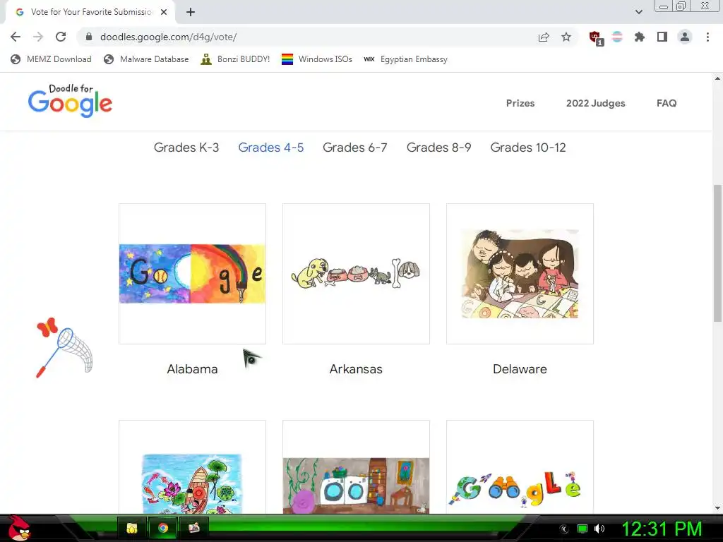Image resolution: width=723 pixels, height=542 pixels.
Task: Switch to Grades 4-5 tab
Action: pos(271,147)
